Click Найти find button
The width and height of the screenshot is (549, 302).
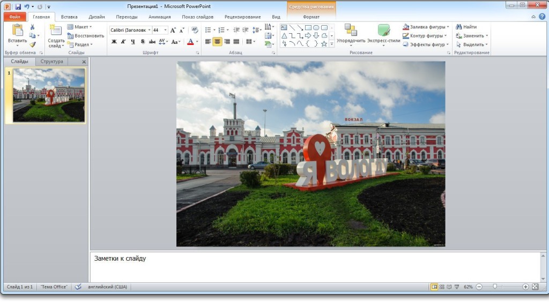(x=466, y=27)
